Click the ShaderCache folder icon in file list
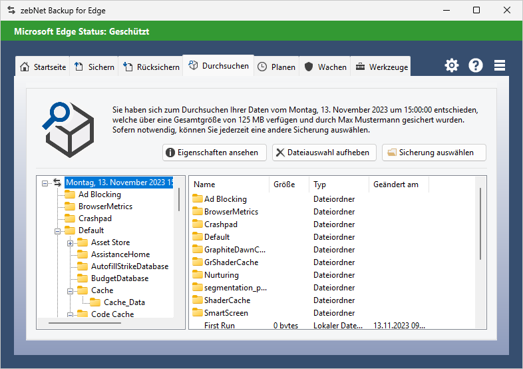Screen dimensions: 523x369 coord(198,300)
